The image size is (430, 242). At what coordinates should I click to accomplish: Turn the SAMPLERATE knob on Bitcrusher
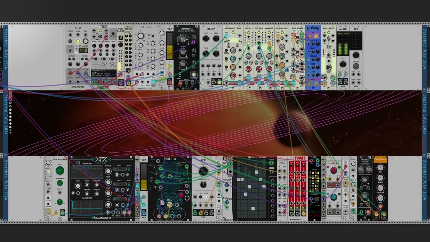(59, 183)
